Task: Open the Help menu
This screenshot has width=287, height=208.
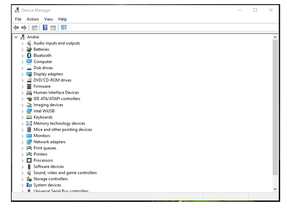Action: [x=62, y=19]
